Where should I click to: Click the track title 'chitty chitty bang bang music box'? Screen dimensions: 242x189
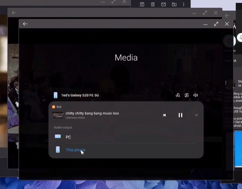[92, 113]
